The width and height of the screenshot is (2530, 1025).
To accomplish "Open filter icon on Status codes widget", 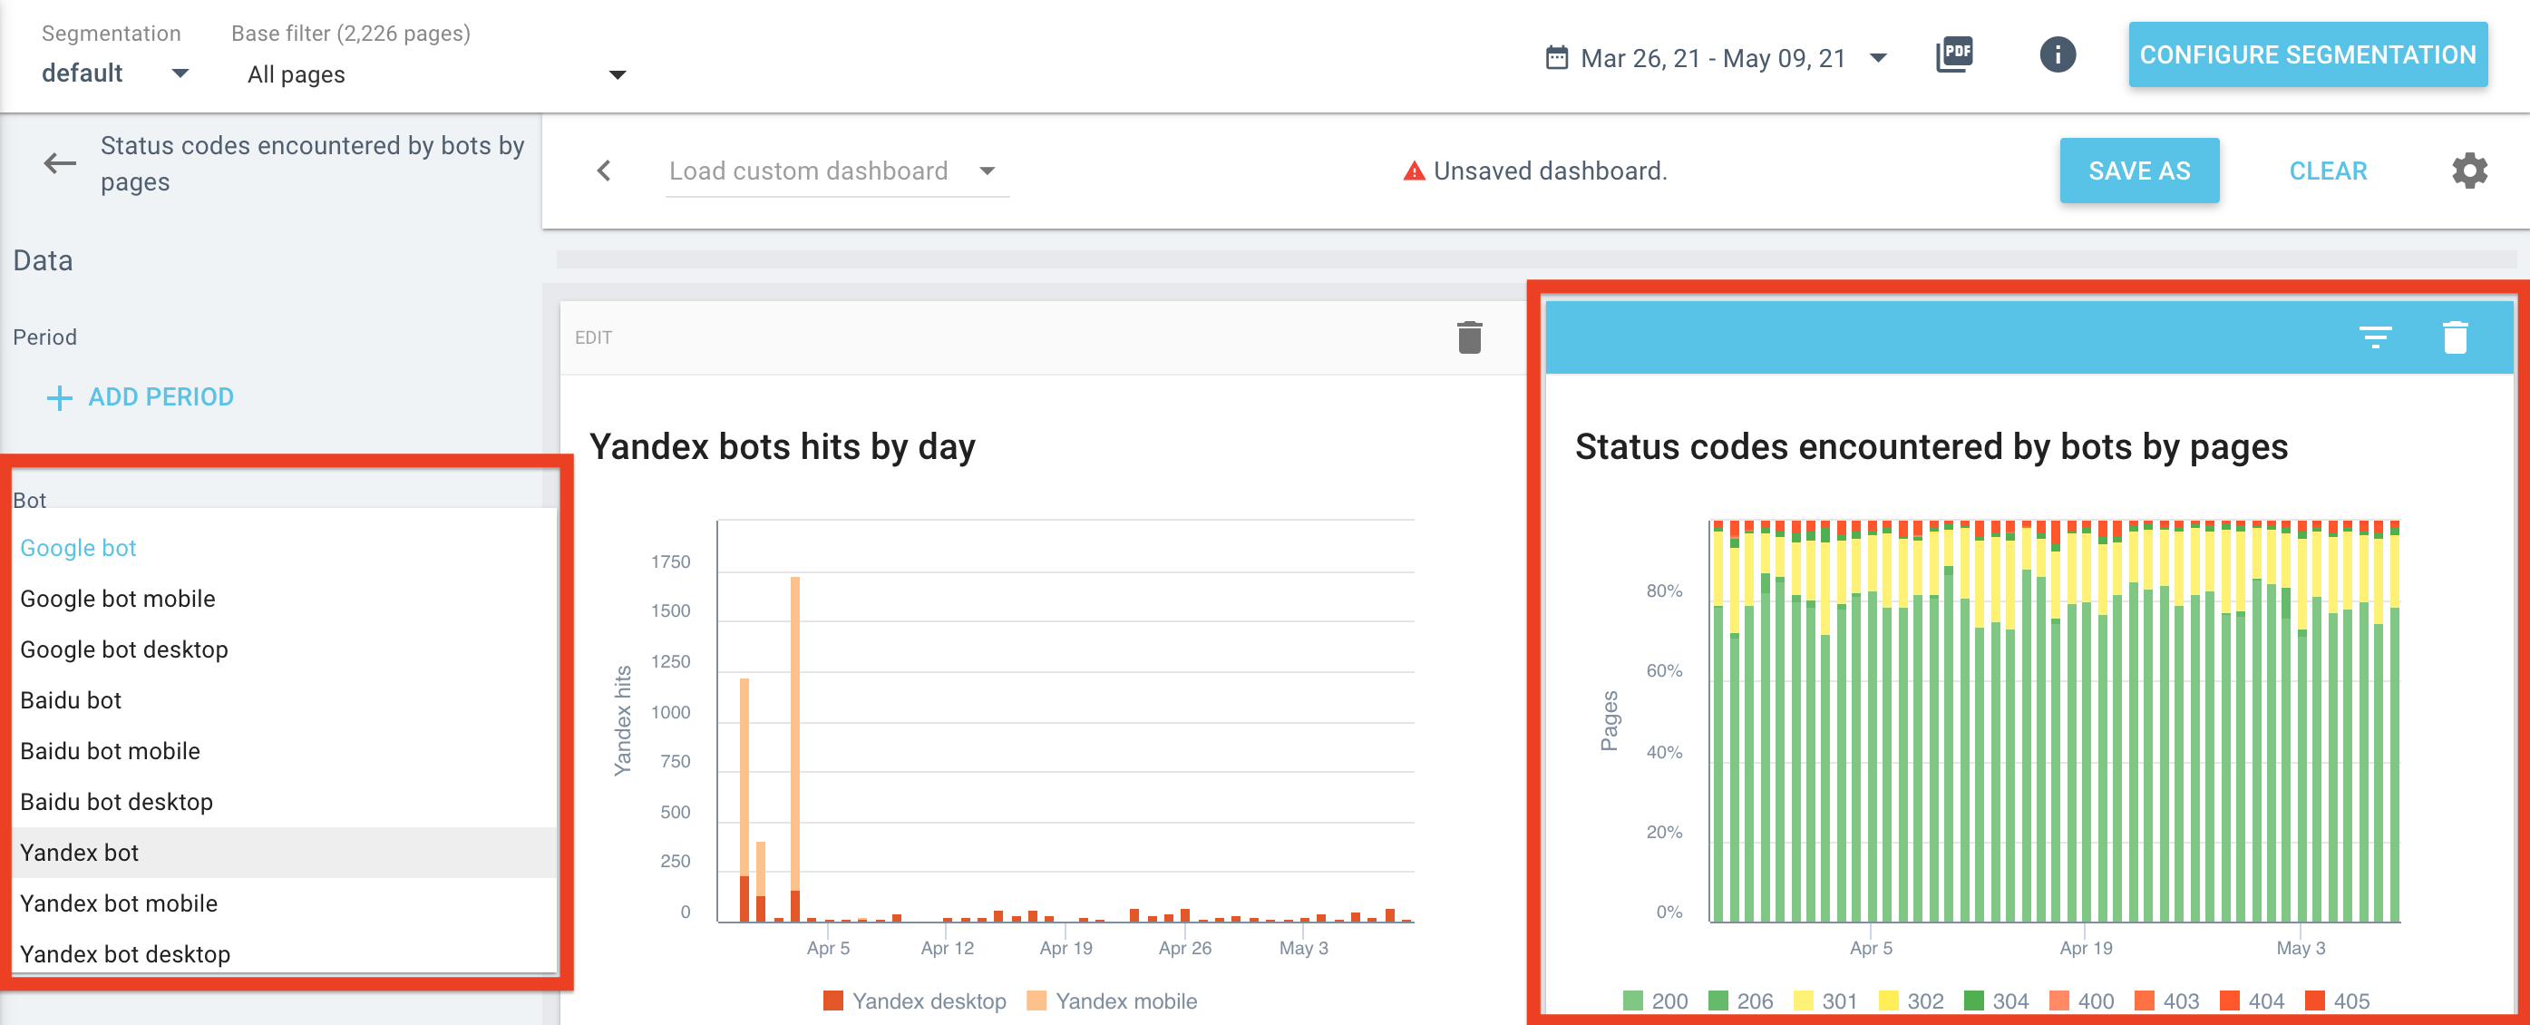I will point(2375,337).
